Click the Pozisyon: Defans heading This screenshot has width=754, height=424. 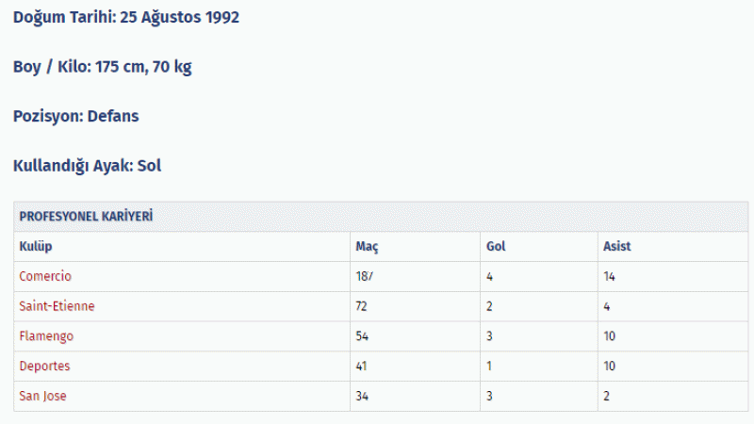[76, 116]
